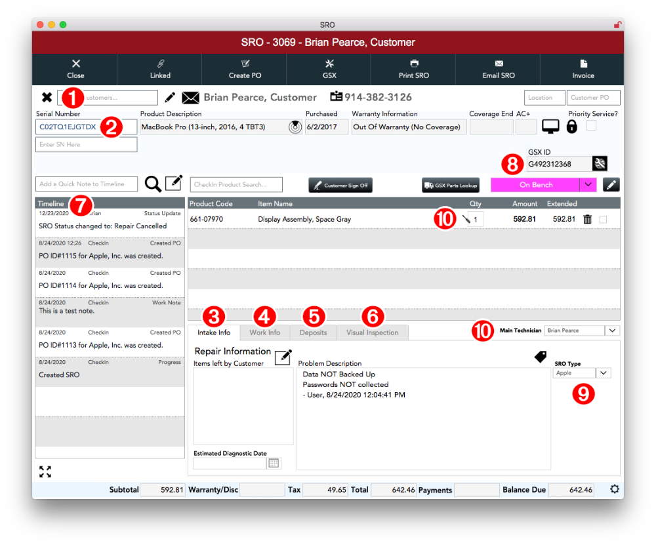Click the Customer Sign Off button
The height and width of the screenshot is (545, 656).
tap(340, 186)
